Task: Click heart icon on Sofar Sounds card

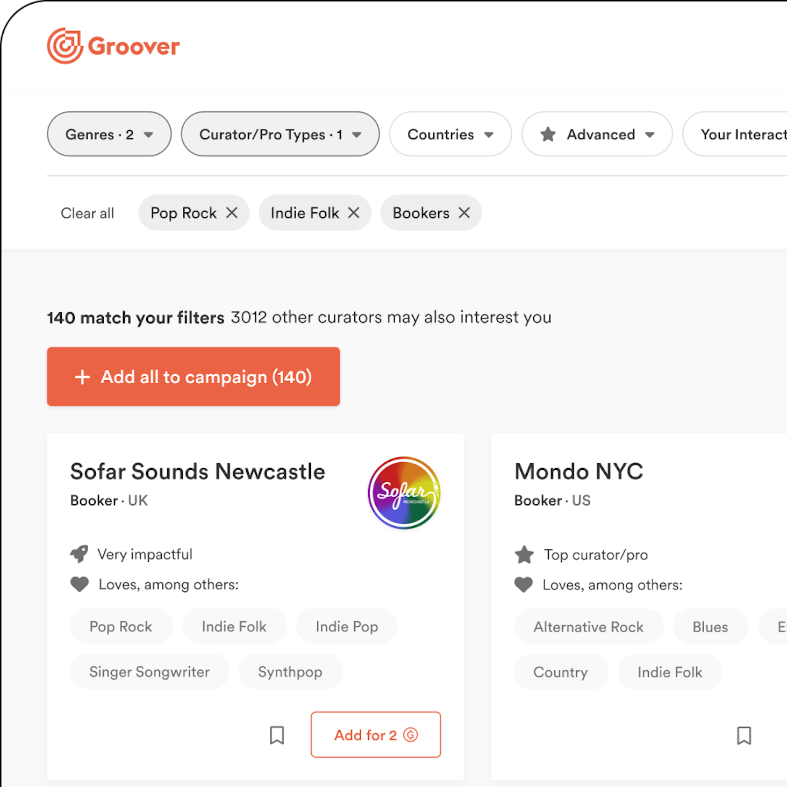Action: tap(80, 584)
